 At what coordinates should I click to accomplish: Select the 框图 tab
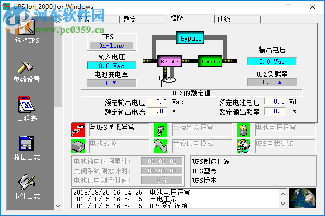coord(190,18)
